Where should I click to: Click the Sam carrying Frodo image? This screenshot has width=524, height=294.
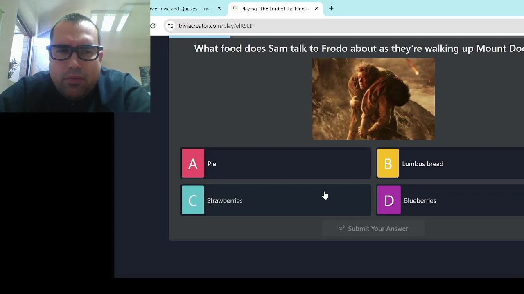click(x=373, y=99)
